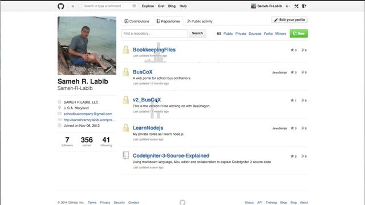
Task: View the 41 following count
Action: coord(106,142)
